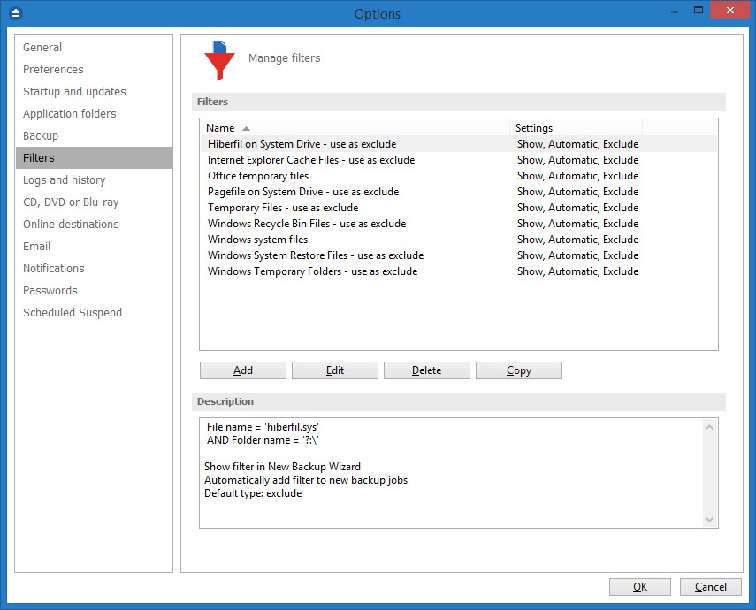
Task: Open the Preferences options page
Action: point(53,70)
